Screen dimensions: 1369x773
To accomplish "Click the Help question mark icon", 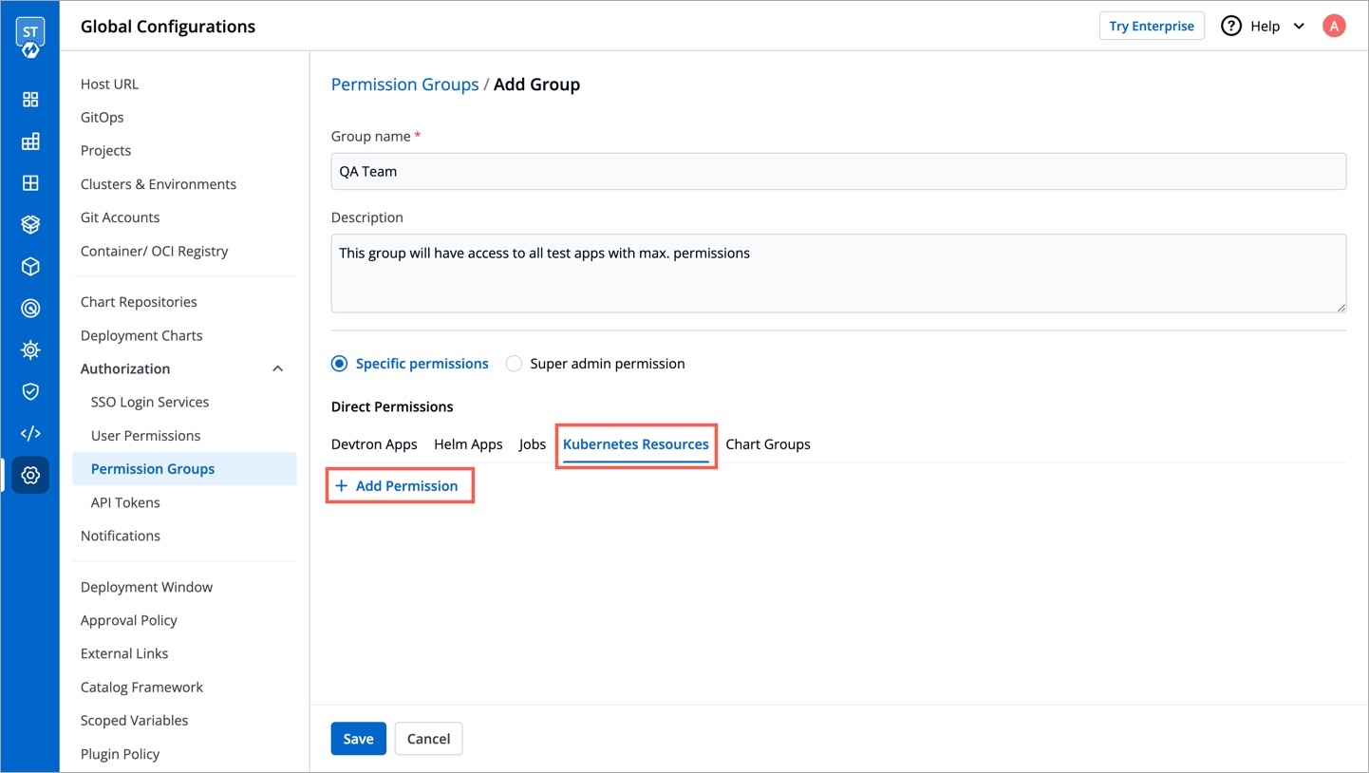I will 1231,27.
